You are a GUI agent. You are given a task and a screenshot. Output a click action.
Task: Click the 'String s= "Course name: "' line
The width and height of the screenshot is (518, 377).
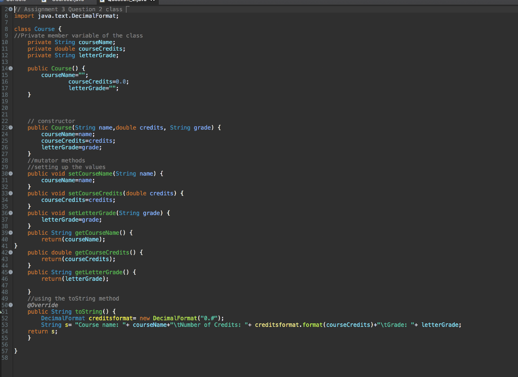click(x=251, y=325)
